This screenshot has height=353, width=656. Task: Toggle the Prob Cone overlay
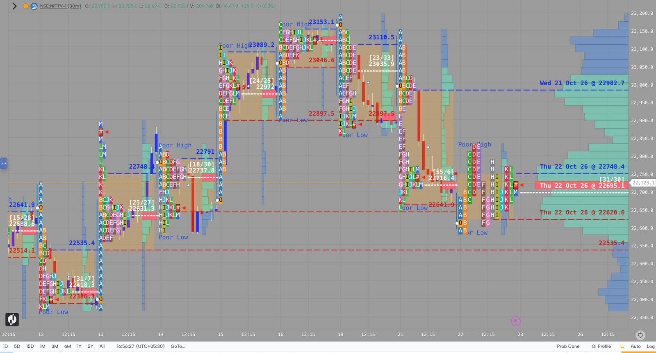click(568, 346)
